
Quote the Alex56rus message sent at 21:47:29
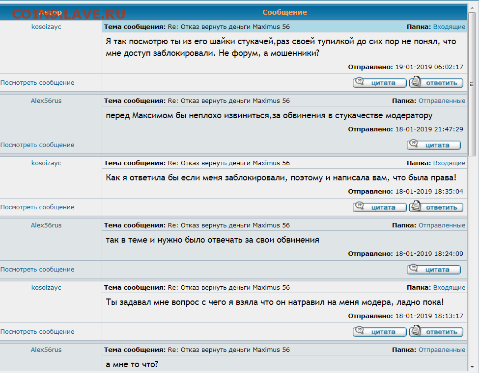pos(433,145)
